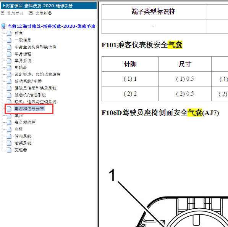
Task: Click the cell reading ( 2) 0.5
Action: 185,94
